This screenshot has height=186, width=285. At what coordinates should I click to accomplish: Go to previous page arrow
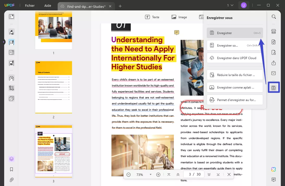click(178, 175)
